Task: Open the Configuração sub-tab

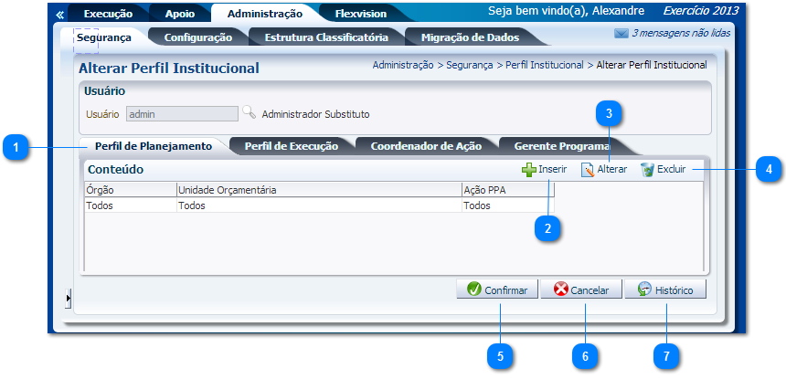Action: (x=197, y=37)
